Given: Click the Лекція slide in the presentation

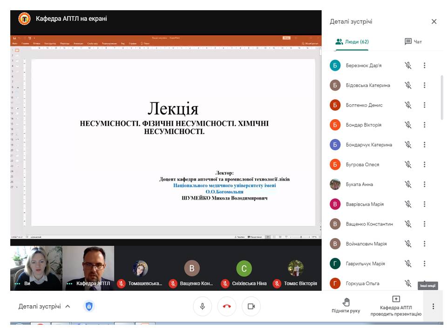Looking at the screenshot, I should pos(173,142).
